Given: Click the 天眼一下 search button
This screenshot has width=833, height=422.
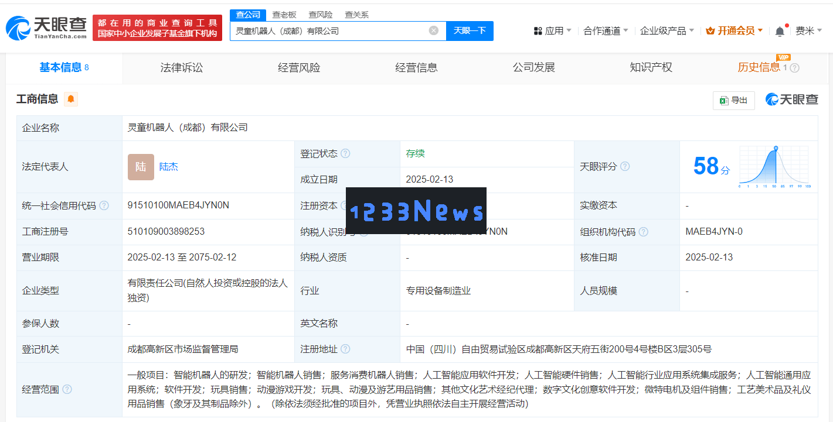Looking at the screenshot, I should coord(470,31).
